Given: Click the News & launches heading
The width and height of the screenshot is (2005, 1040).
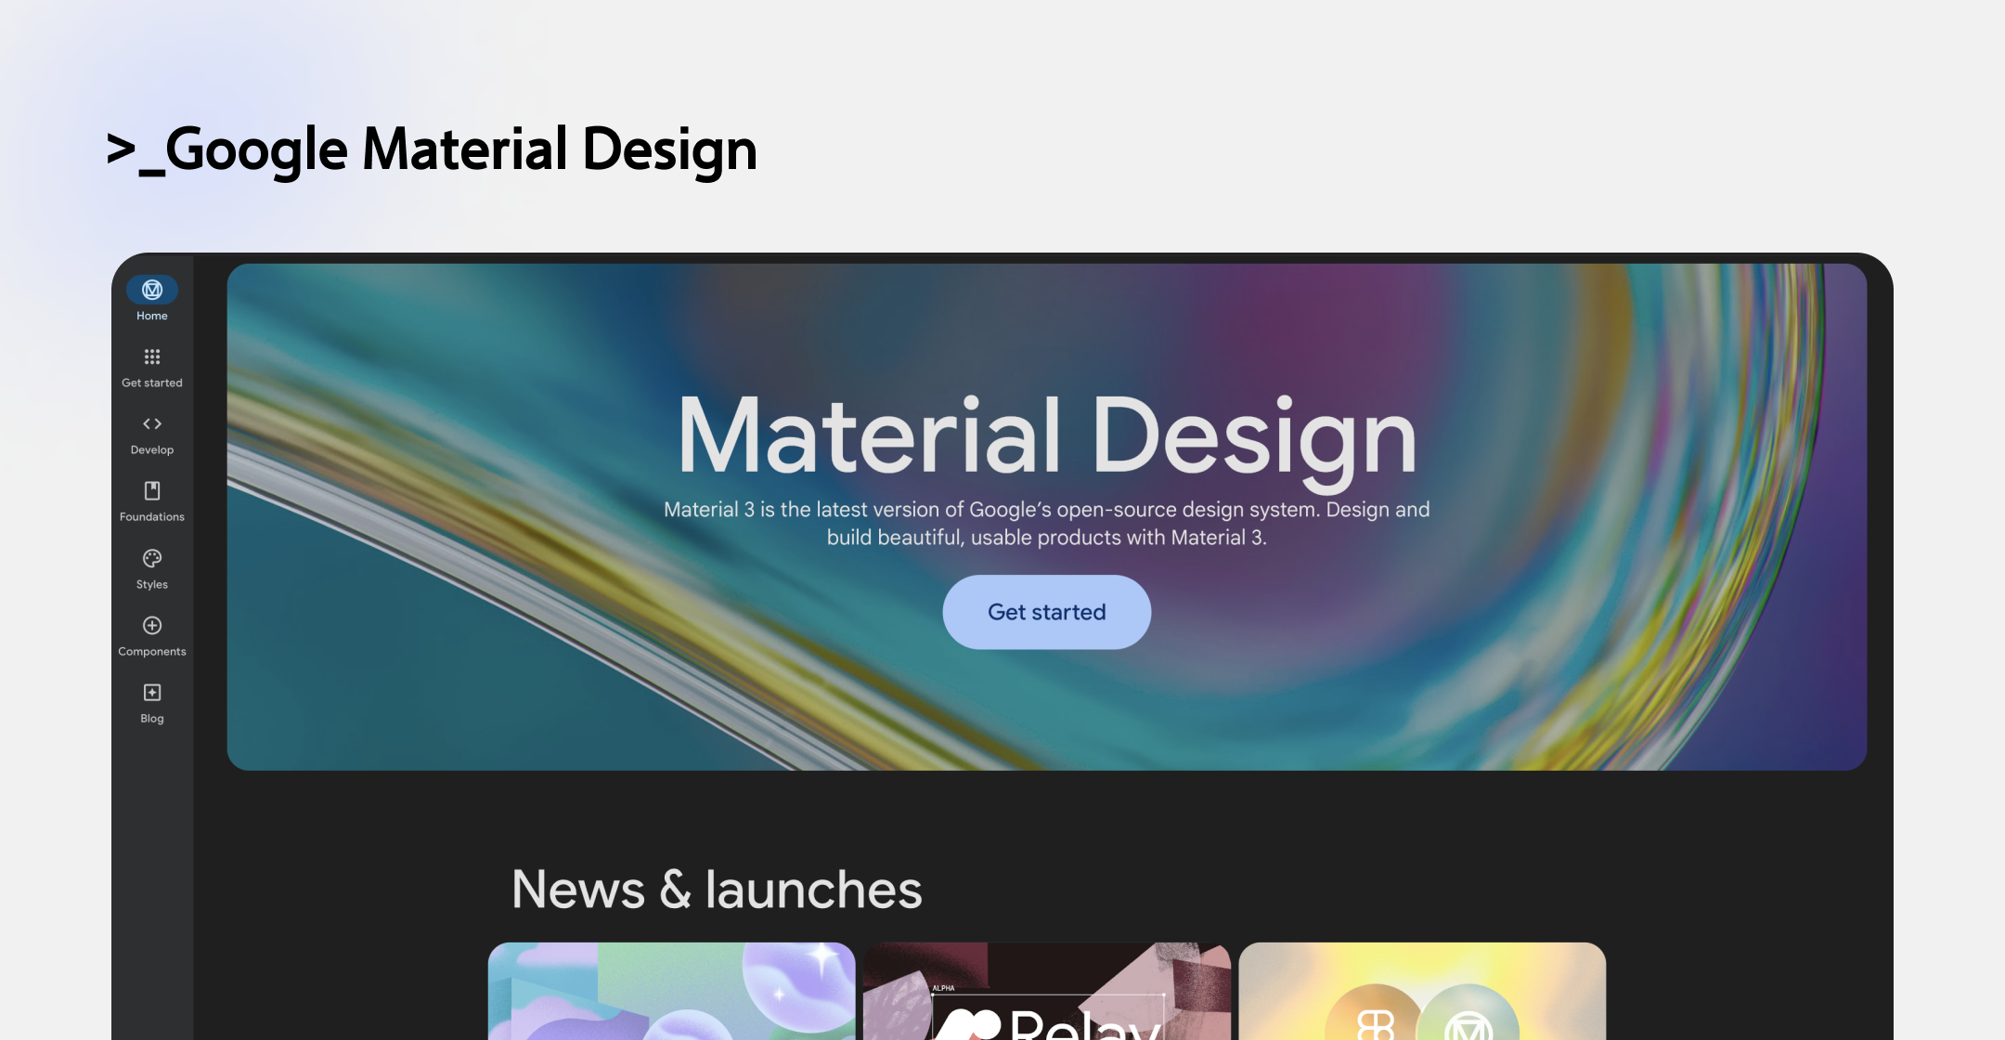Looking at the screenshot, I should [717, 890].
